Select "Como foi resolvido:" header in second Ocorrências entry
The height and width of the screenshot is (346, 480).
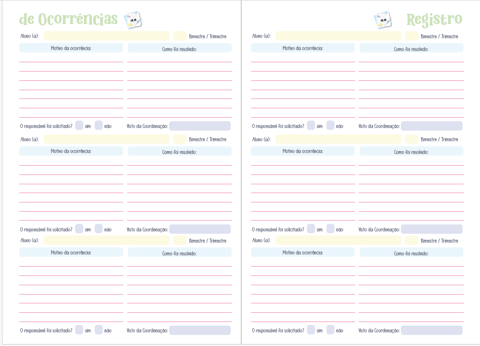pos(180,151)
